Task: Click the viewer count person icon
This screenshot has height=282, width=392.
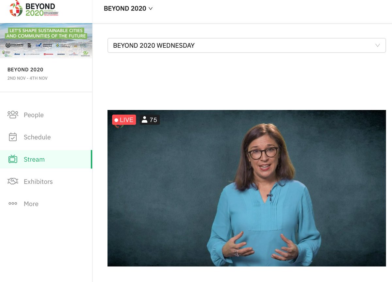Action: coord(144,120)
